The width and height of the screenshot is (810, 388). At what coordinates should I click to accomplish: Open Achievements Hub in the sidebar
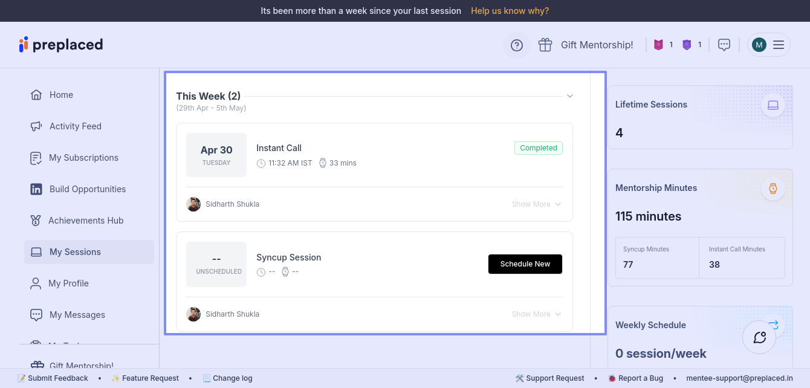(x=86, y=221)
